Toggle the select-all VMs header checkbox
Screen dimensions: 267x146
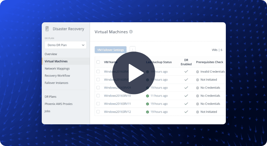(x=98, y=62)
